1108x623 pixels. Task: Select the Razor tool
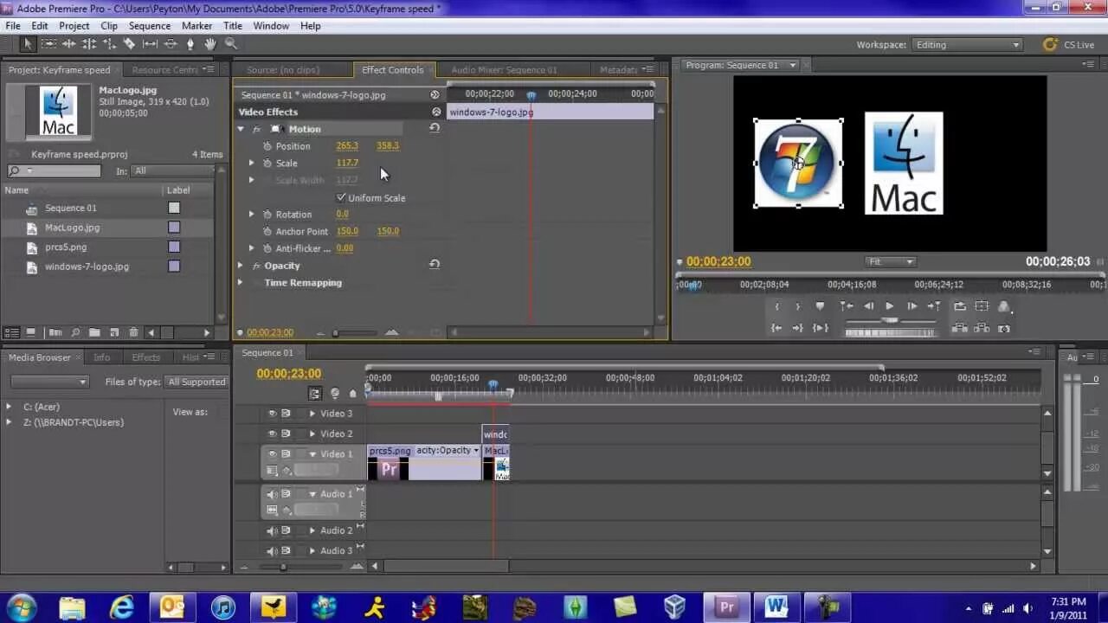coord(129,43)
